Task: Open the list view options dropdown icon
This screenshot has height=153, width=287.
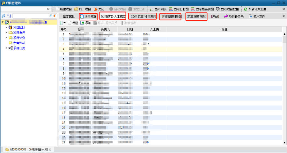Action: (x=63, y=23)
